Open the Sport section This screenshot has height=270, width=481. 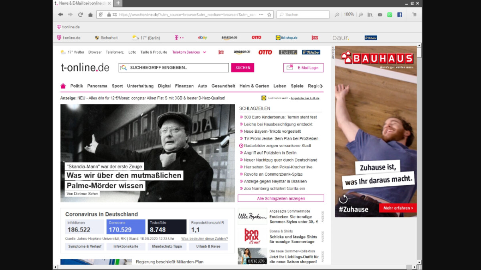click(117, 86)
